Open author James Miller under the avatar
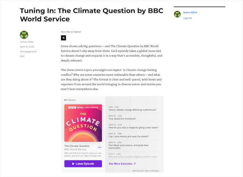 coord(27,42)
